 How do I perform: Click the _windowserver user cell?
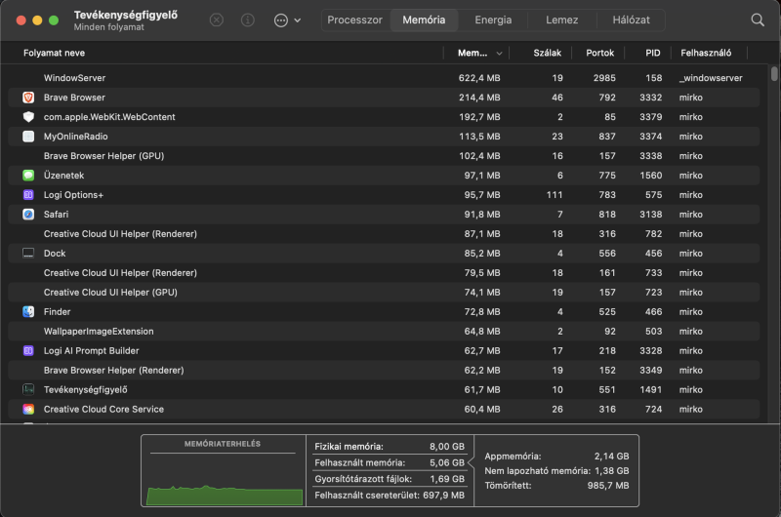pyautogui.click(x=711, y=78)
